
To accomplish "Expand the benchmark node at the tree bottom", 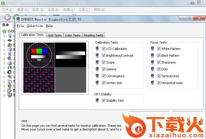I will (x=4, y=95).
